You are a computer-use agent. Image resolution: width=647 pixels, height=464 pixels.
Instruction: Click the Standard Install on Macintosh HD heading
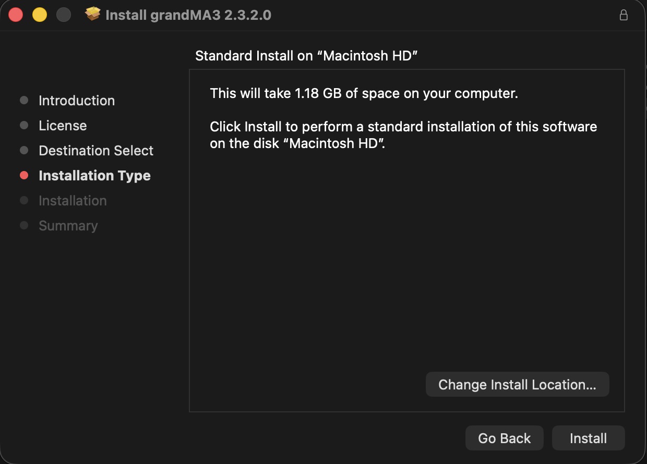307,56
